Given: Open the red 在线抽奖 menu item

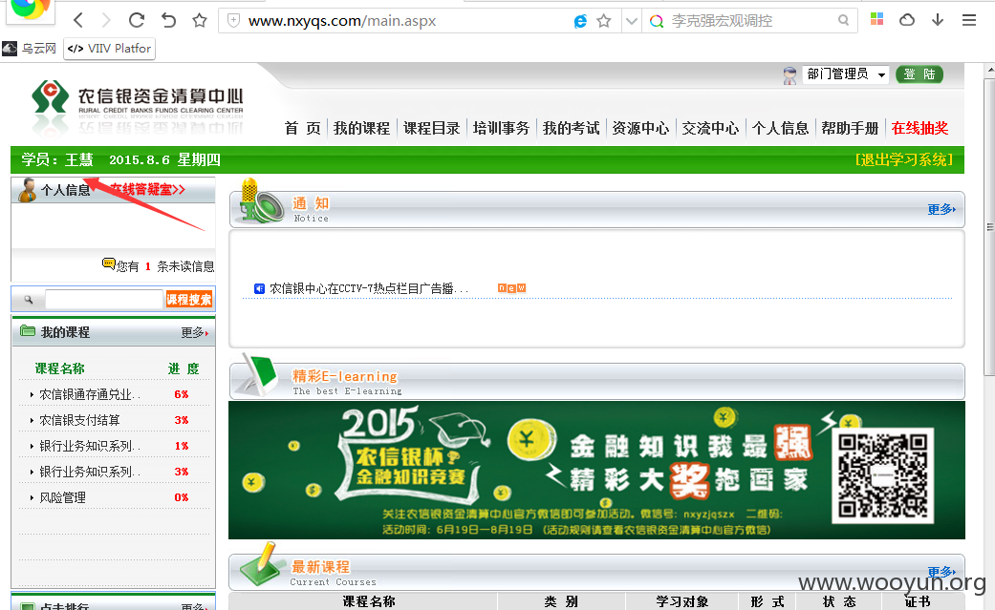Looking at the screenshot, I should pos(920,128).
